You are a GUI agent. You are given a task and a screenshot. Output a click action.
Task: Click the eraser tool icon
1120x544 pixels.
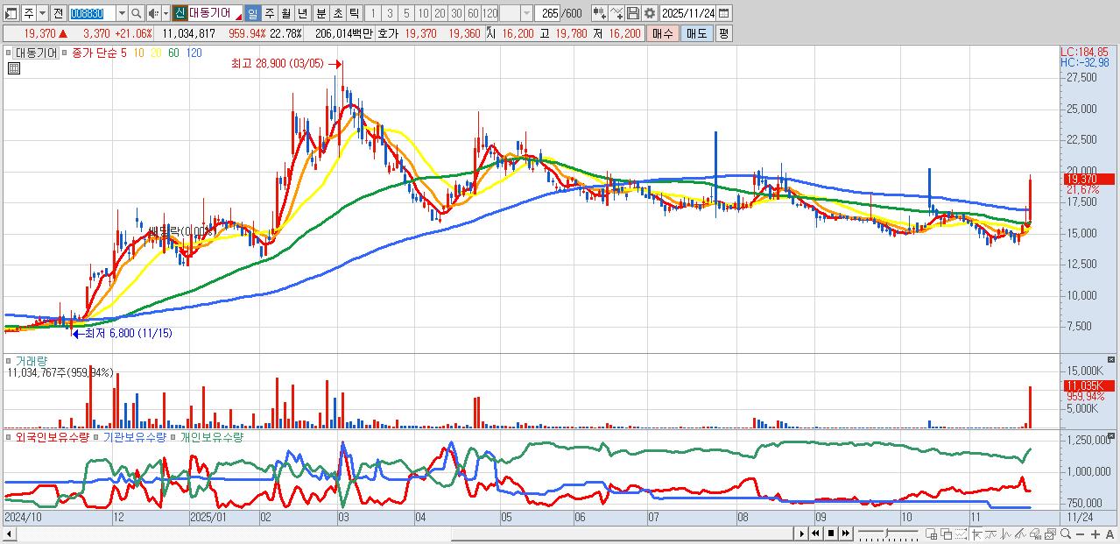pos(1035,534)
